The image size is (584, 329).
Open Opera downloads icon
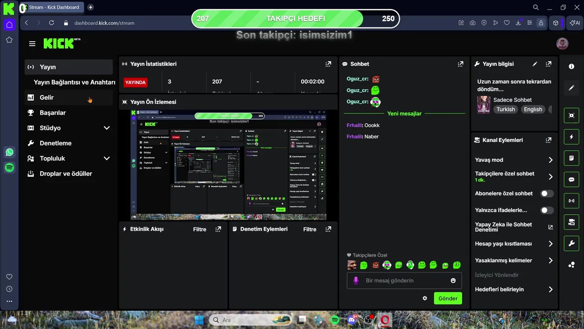(518, 23)
